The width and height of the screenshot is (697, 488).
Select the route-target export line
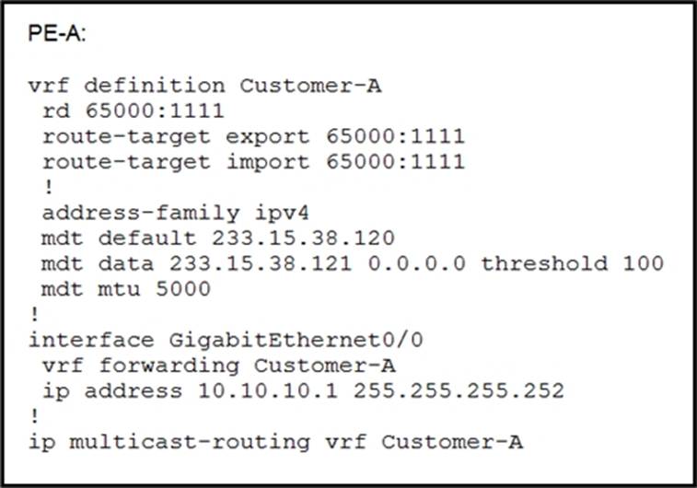(x=253, y=136)
